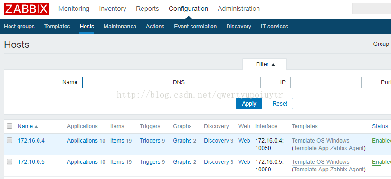
Task: Open Template OS Windows on 172.16.0.4 row
Action: point(320,141)
